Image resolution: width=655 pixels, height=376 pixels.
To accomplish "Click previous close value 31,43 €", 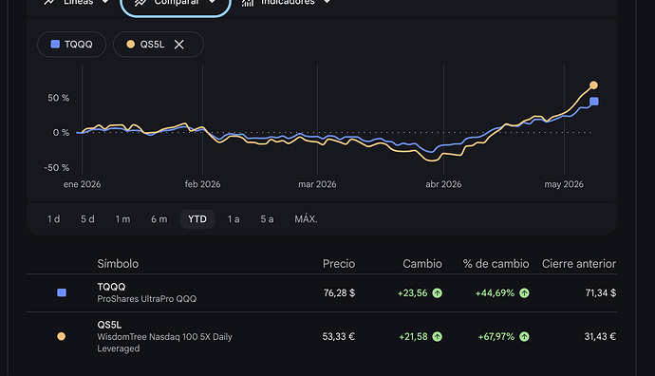I will point(600,336).
